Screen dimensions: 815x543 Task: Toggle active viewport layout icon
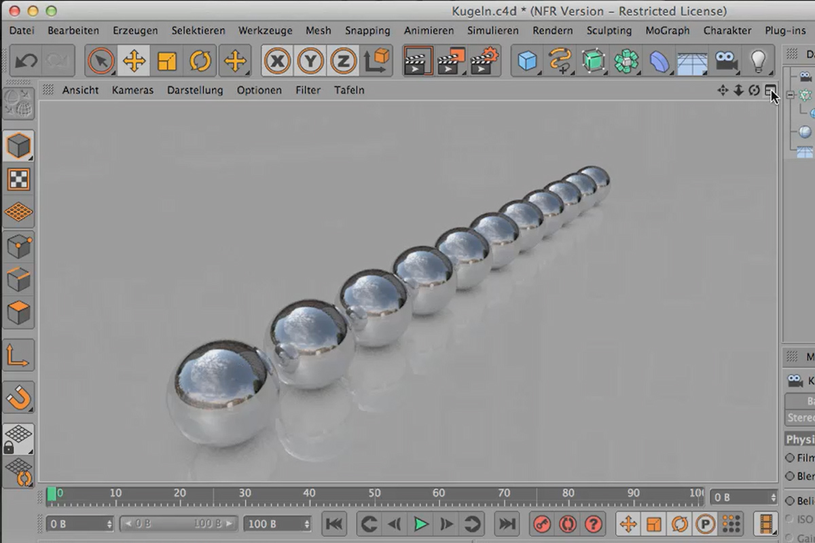click(x=770, y=90)
